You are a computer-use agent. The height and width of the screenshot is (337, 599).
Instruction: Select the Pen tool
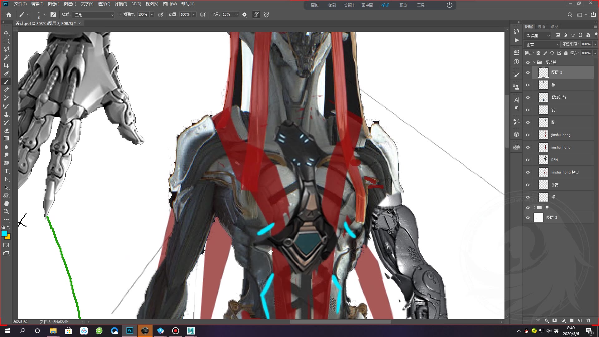[x=6, y=179]
